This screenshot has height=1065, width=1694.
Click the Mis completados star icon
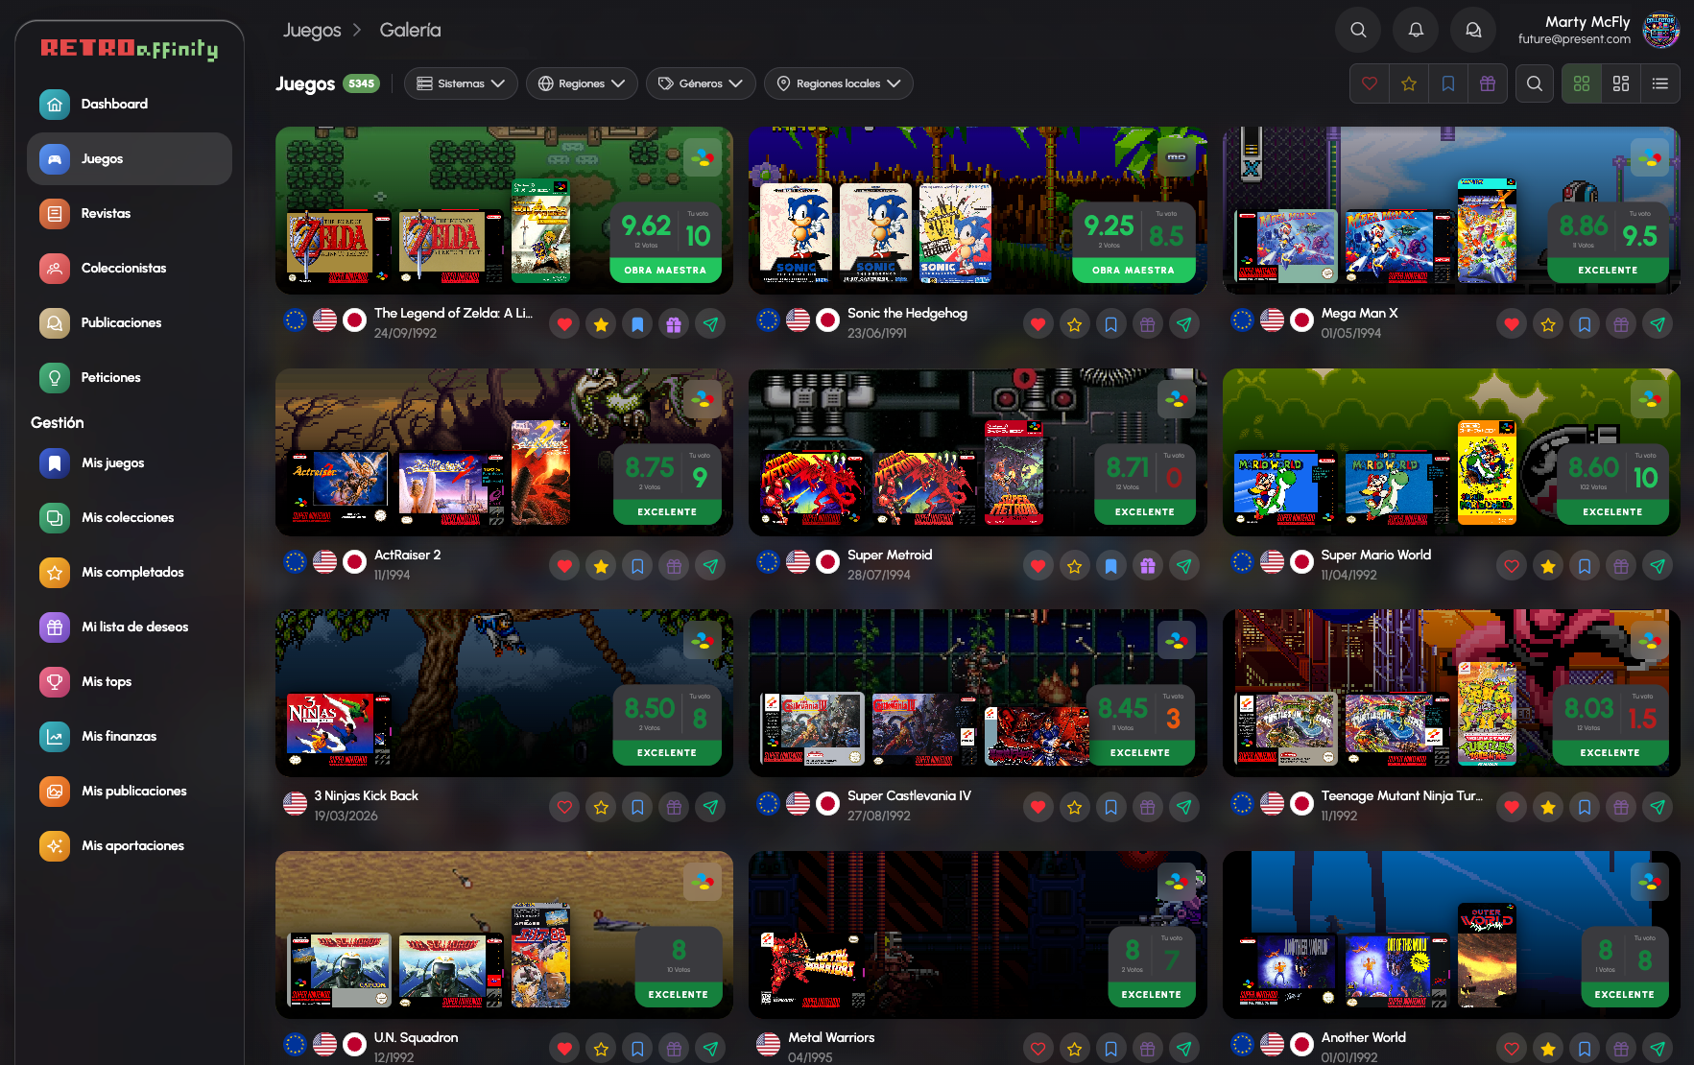(x=55, y=572)
